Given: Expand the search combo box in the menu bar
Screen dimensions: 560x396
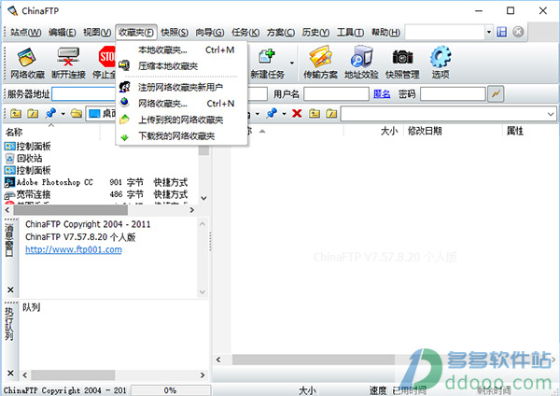Looking at the screenshot, I should (x=488, y=32).
